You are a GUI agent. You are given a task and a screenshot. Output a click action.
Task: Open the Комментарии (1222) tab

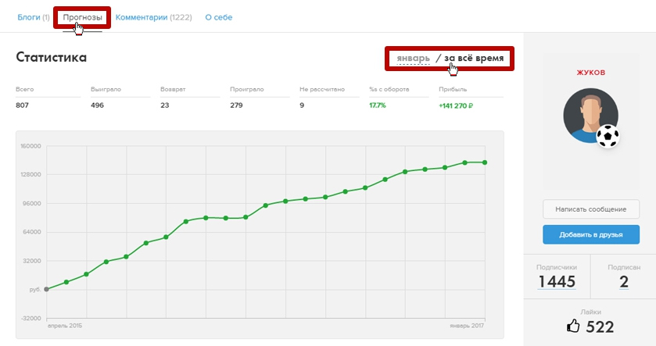(153, 17)
